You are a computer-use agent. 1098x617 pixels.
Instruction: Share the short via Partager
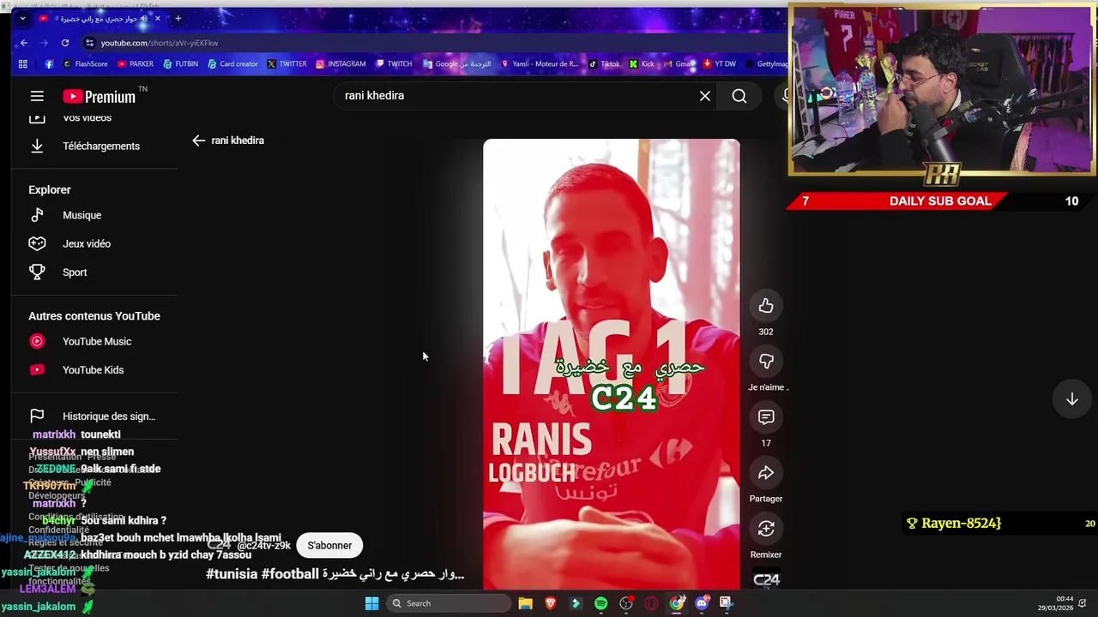coord(766,473)
